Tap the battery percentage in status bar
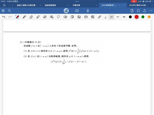The width and height of the screenshot is (154, 115). [147, 1]
